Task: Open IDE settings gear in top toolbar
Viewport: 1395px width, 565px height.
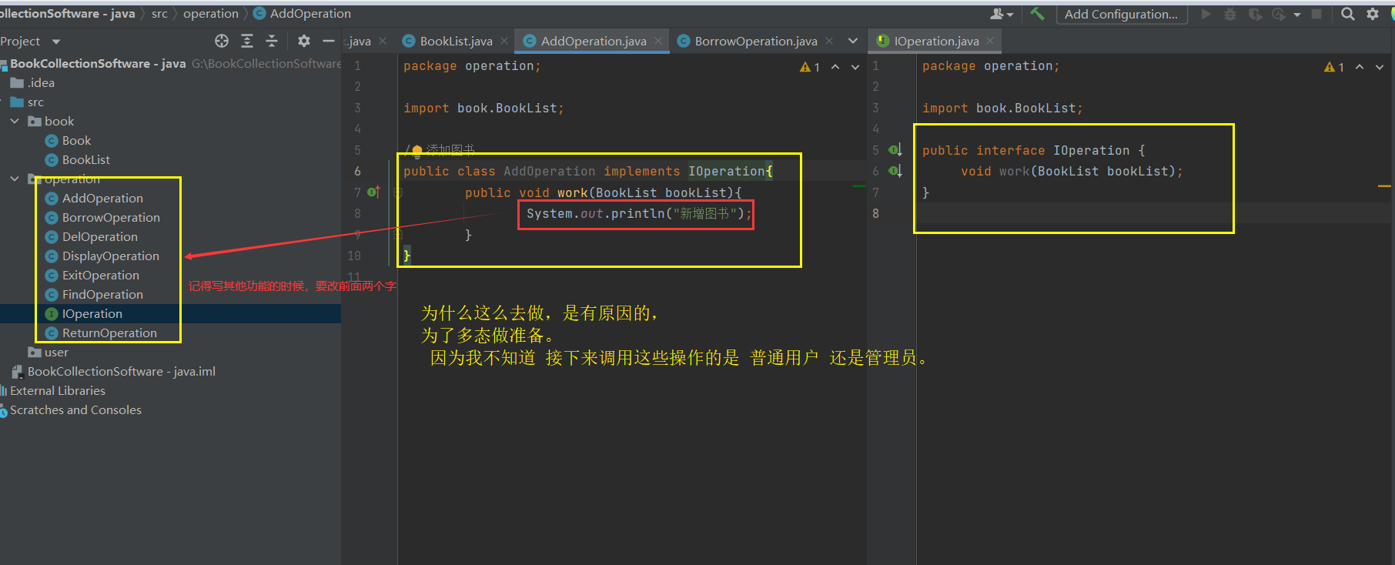Action: [x=1373, y=14]
